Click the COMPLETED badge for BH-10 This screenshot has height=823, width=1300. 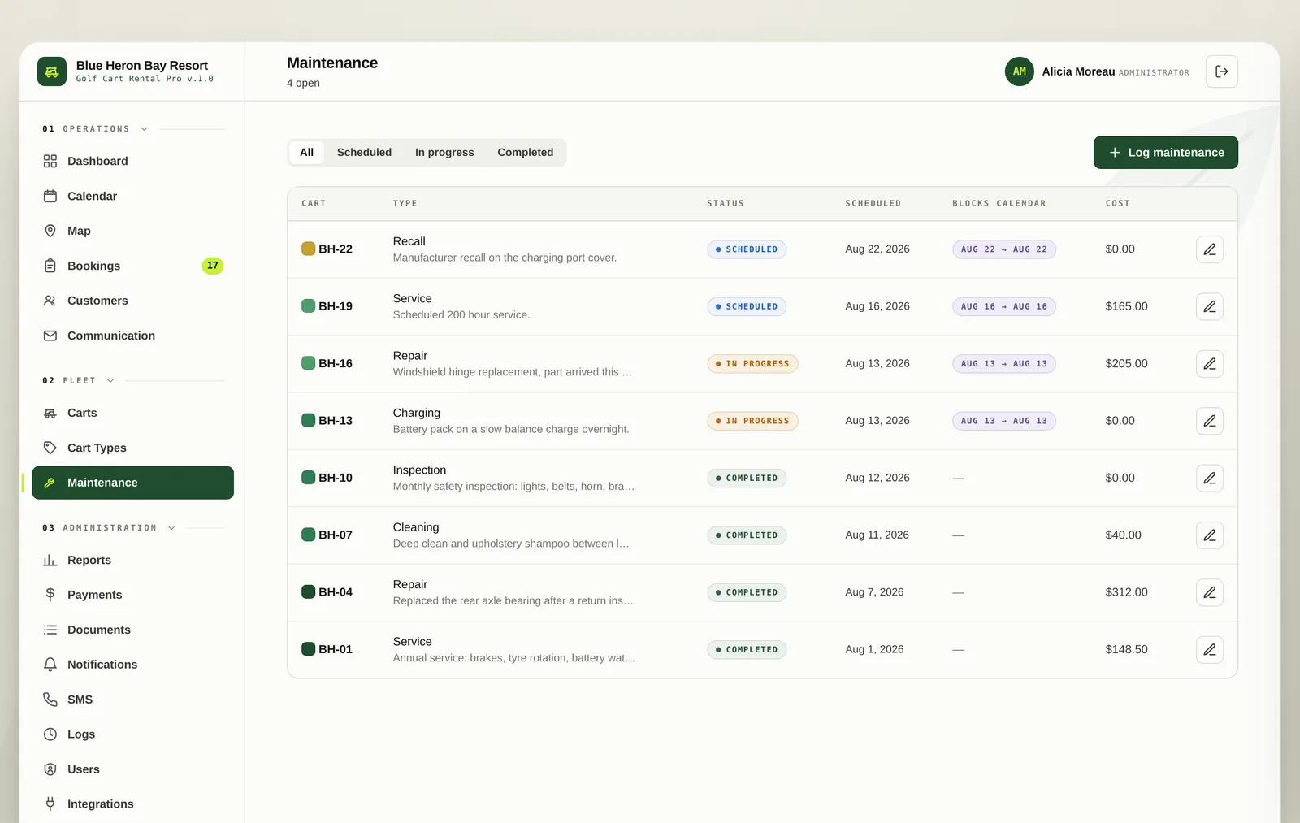click(x=747, y=479)
